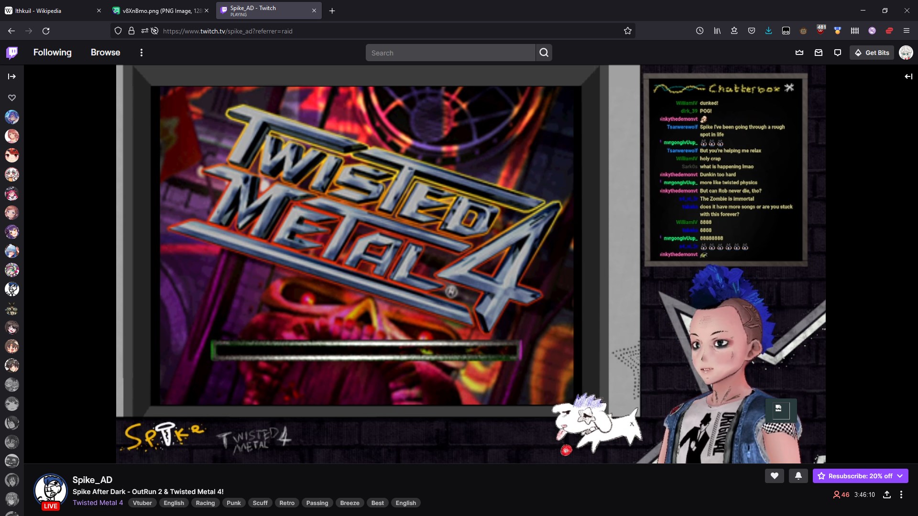Click the follow heart button for Spike_AD
This screenshot has height=516, width=918.
(x=775, y=476)
